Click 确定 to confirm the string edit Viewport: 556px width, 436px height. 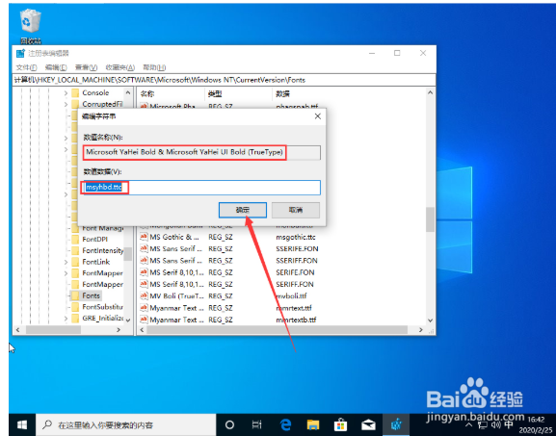243,210
